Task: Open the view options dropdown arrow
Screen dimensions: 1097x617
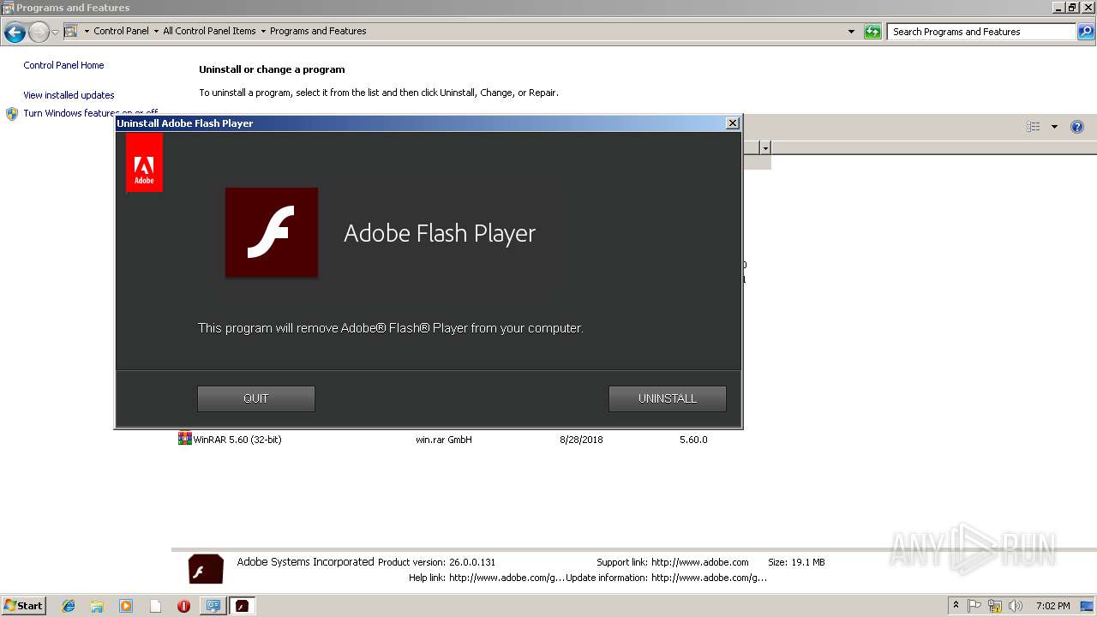Action: [x=1054, y=127]
